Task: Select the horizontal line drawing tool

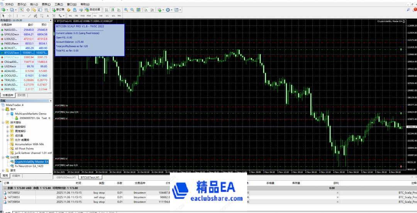Action: (24, 16)
